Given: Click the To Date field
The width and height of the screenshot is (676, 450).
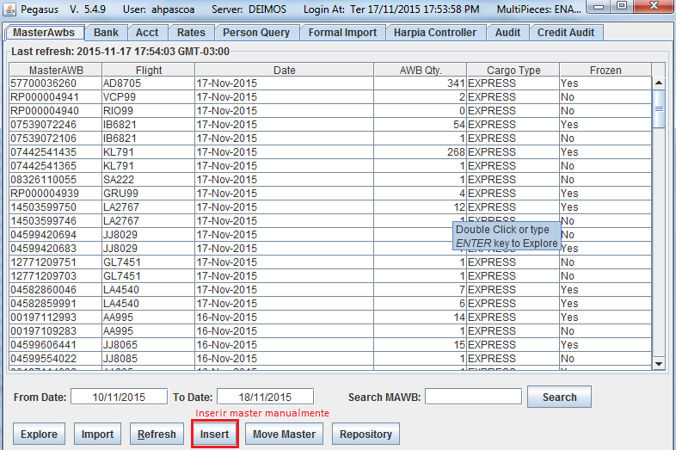Looking at the screenshot, I should pyautogui.click(x=265, y=397).
